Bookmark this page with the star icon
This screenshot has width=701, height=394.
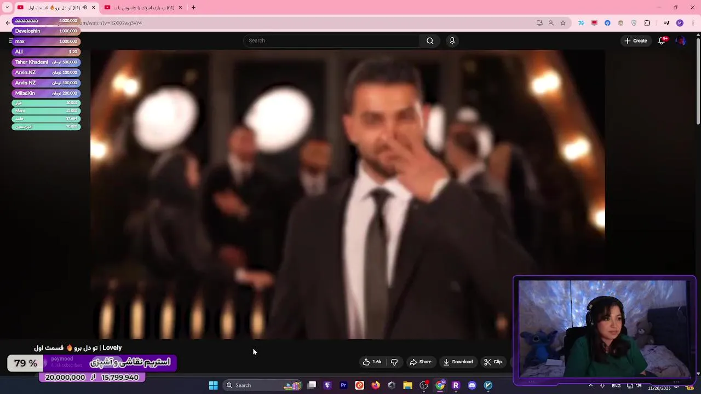click(x=563, y=23)
